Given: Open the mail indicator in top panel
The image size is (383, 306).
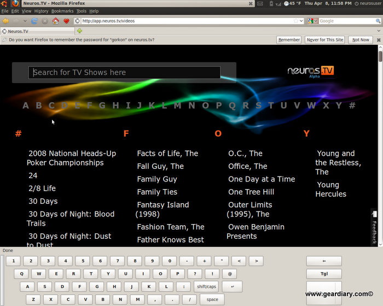Looking at the screenshot, I should pos(260,3).
